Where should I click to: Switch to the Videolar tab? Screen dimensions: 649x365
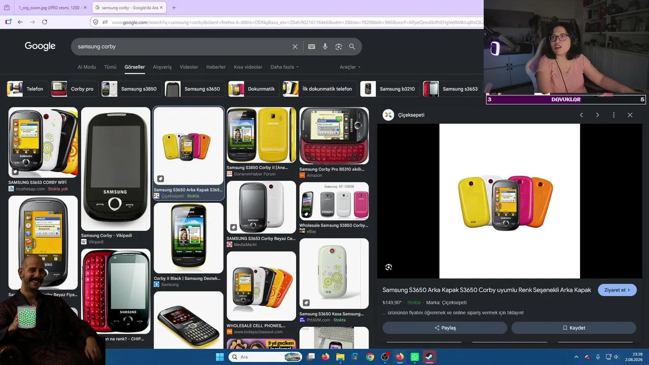pos(189,67)
